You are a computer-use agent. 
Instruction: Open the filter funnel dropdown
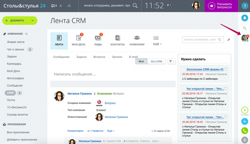point(171,61)
